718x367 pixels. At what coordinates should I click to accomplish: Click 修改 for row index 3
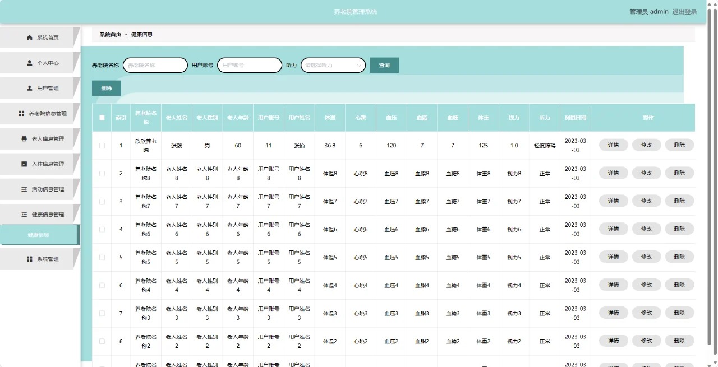point(647,201)
